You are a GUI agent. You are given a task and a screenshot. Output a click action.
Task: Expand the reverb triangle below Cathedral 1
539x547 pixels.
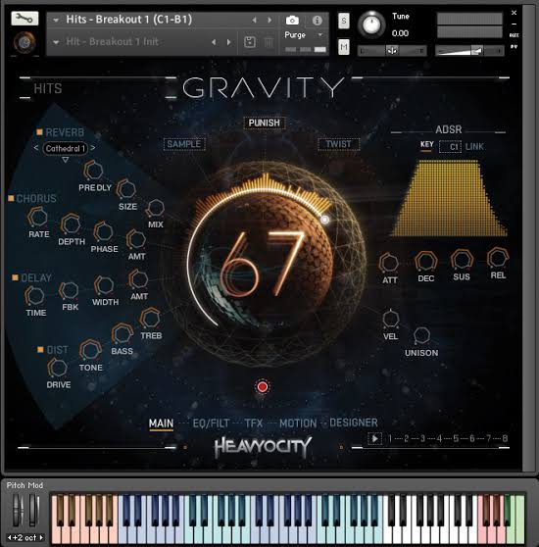click(x=66, y=160)
